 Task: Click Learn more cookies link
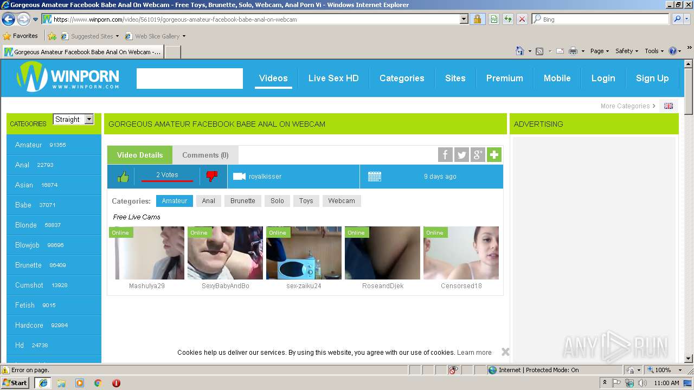point(474,353)
